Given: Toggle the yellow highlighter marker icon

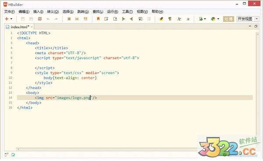Looking at the screenshot, I should point(161,19).
